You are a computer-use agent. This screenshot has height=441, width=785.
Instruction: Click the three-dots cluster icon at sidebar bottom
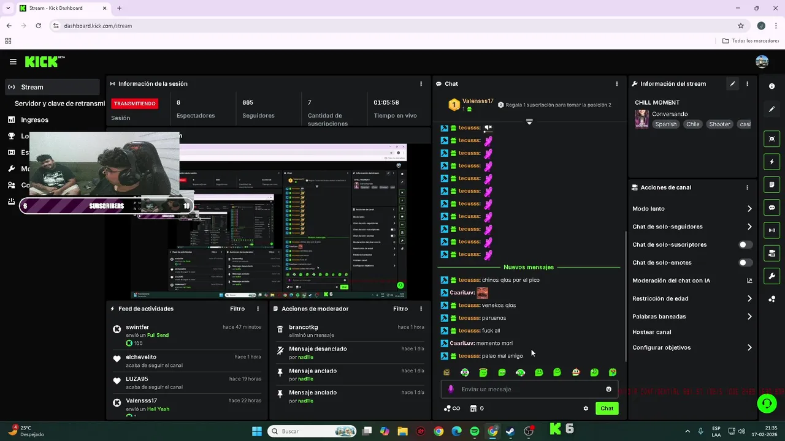[x=772, y=299]
